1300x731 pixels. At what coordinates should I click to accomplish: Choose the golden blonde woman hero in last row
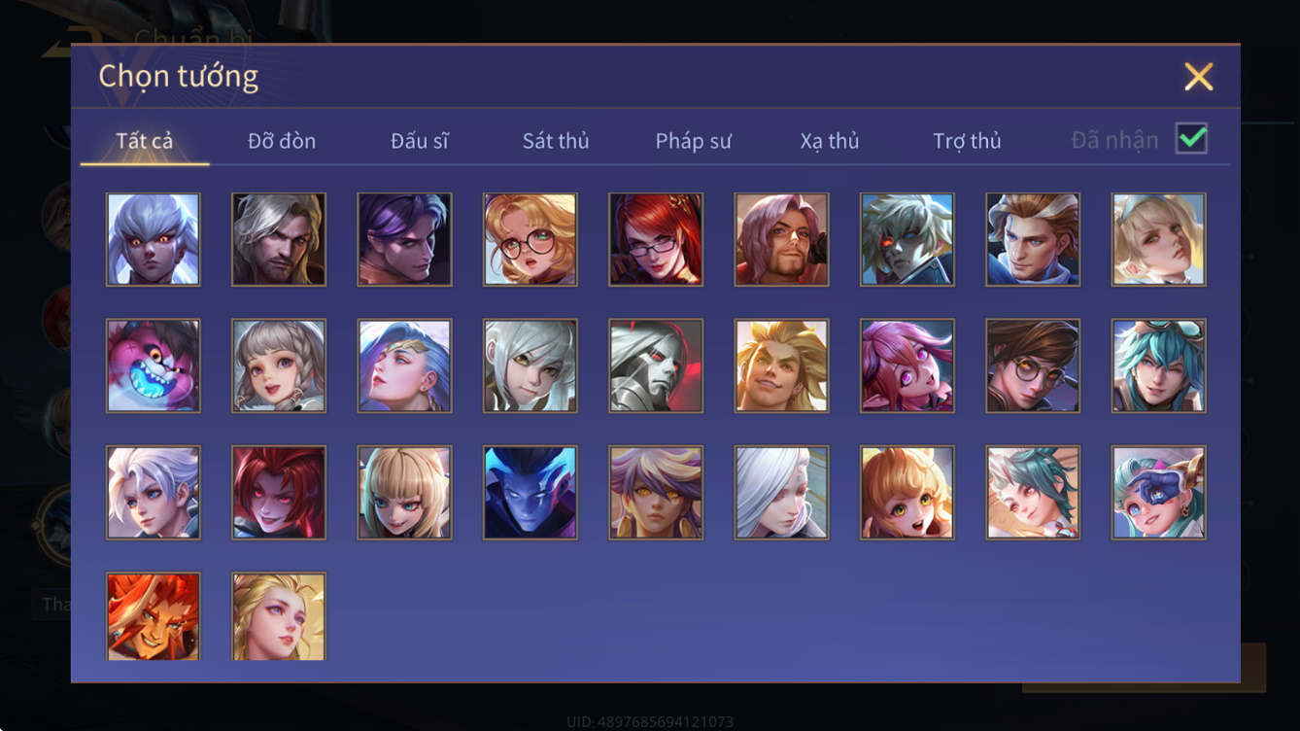click(x=279, y=616)
